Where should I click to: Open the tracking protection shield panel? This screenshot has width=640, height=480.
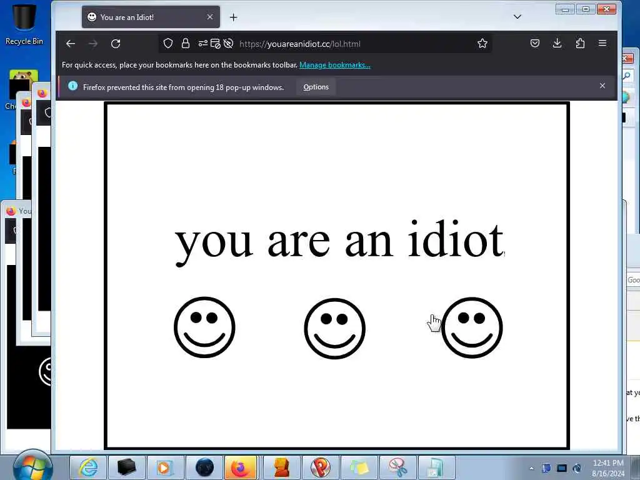pyautogui.click(x=167, y=43)
